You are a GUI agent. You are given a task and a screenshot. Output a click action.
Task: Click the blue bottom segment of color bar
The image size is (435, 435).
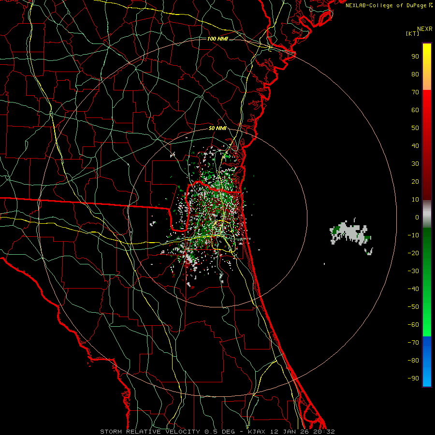click(427, 361)
